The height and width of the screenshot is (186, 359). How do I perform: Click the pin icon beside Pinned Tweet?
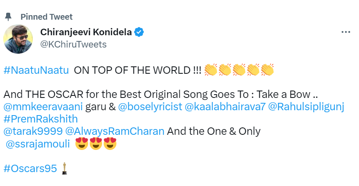pyautogui.click(x=8, y=17)
